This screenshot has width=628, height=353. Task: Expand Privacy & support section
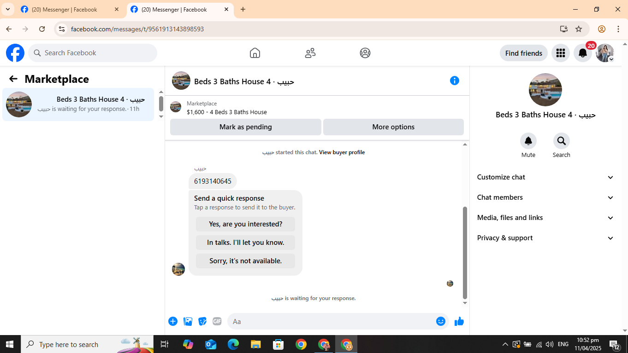tap(545, 238)
